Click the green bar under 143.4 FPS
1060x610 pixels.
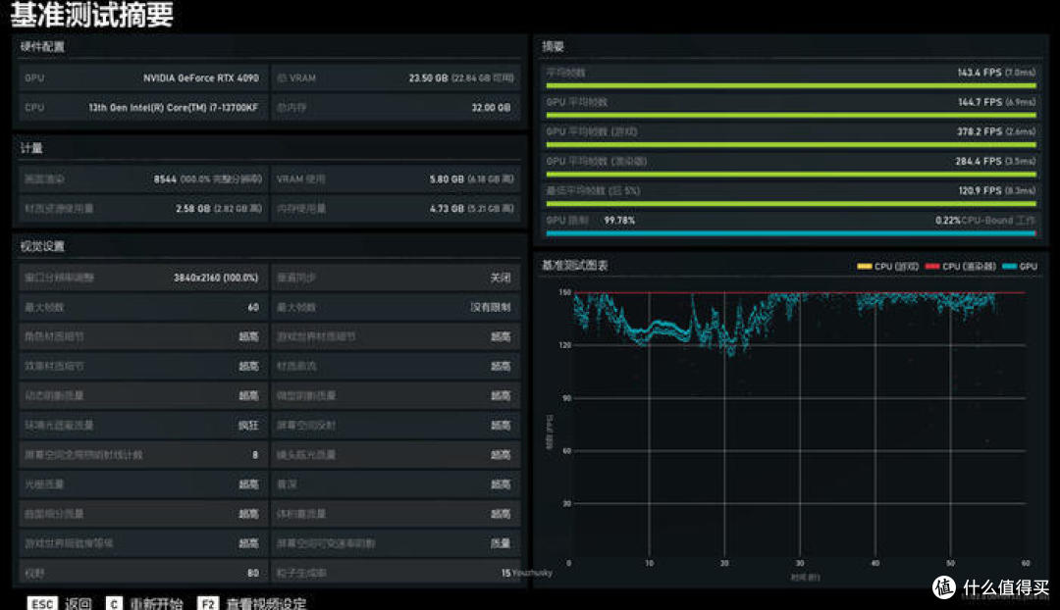[x=791, y=85]
